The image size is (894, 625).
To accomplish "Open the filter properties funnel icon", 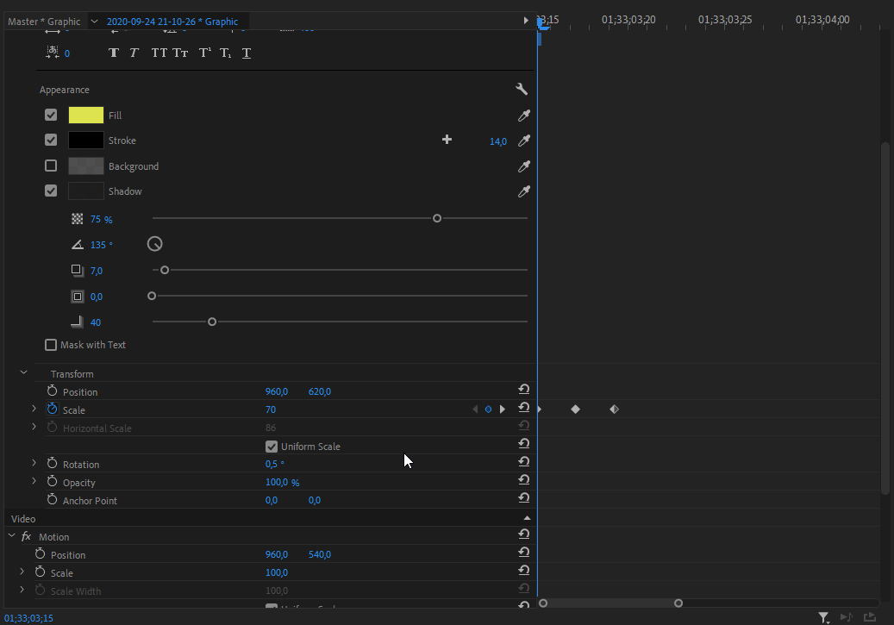I will pos(824,616).
